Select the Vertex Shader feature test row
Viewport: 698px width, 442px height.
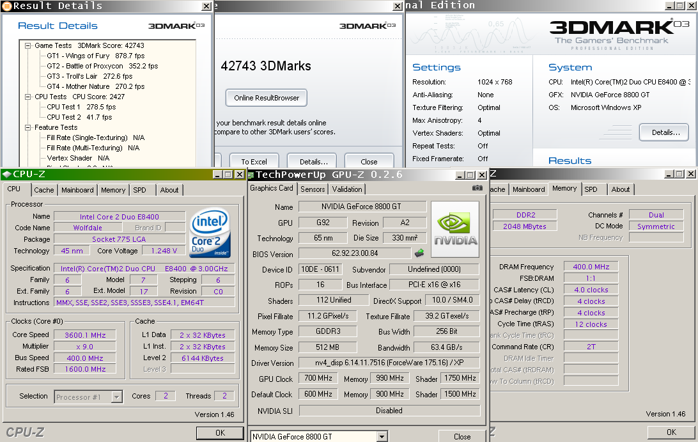click(78, 158)
